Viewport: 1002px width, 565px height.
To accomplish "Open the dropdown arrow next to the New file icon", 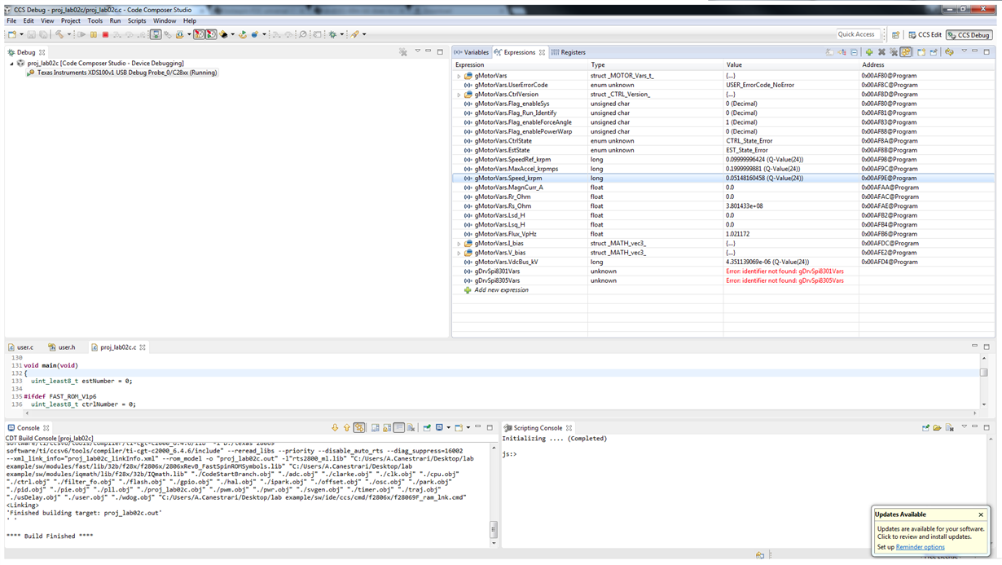I will click(21, 34).
